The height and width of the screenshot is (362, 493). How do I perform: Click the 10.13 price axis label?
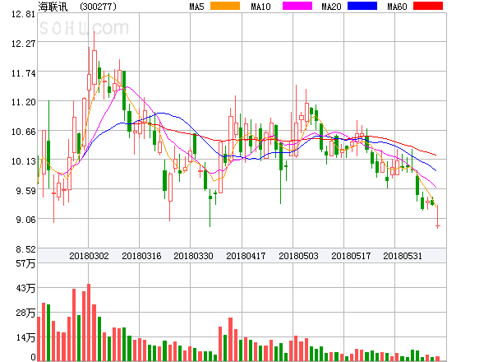23,161
